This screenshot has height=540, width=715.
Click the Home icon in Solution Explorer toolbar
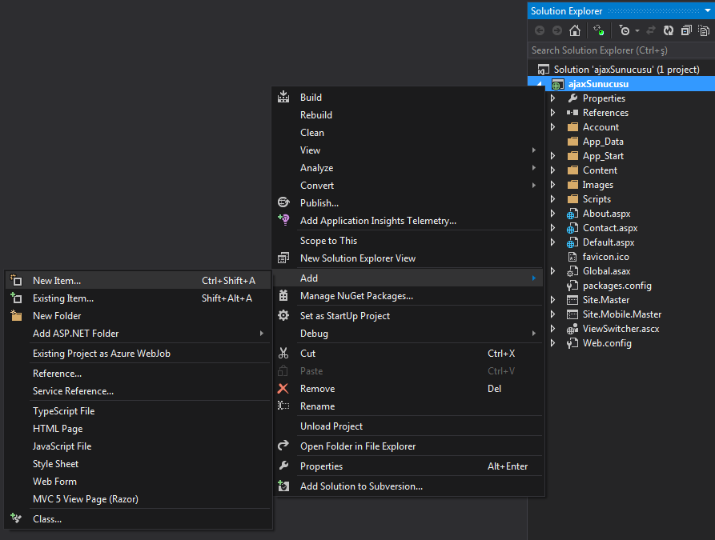pos(575,30)
